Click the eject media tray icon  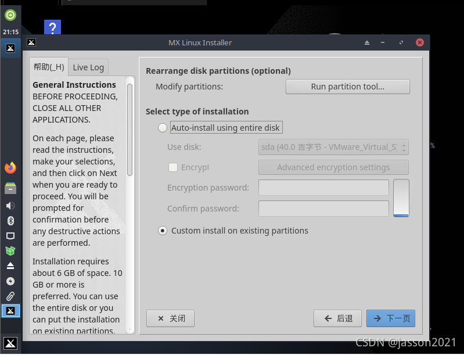tap(10, 266)
